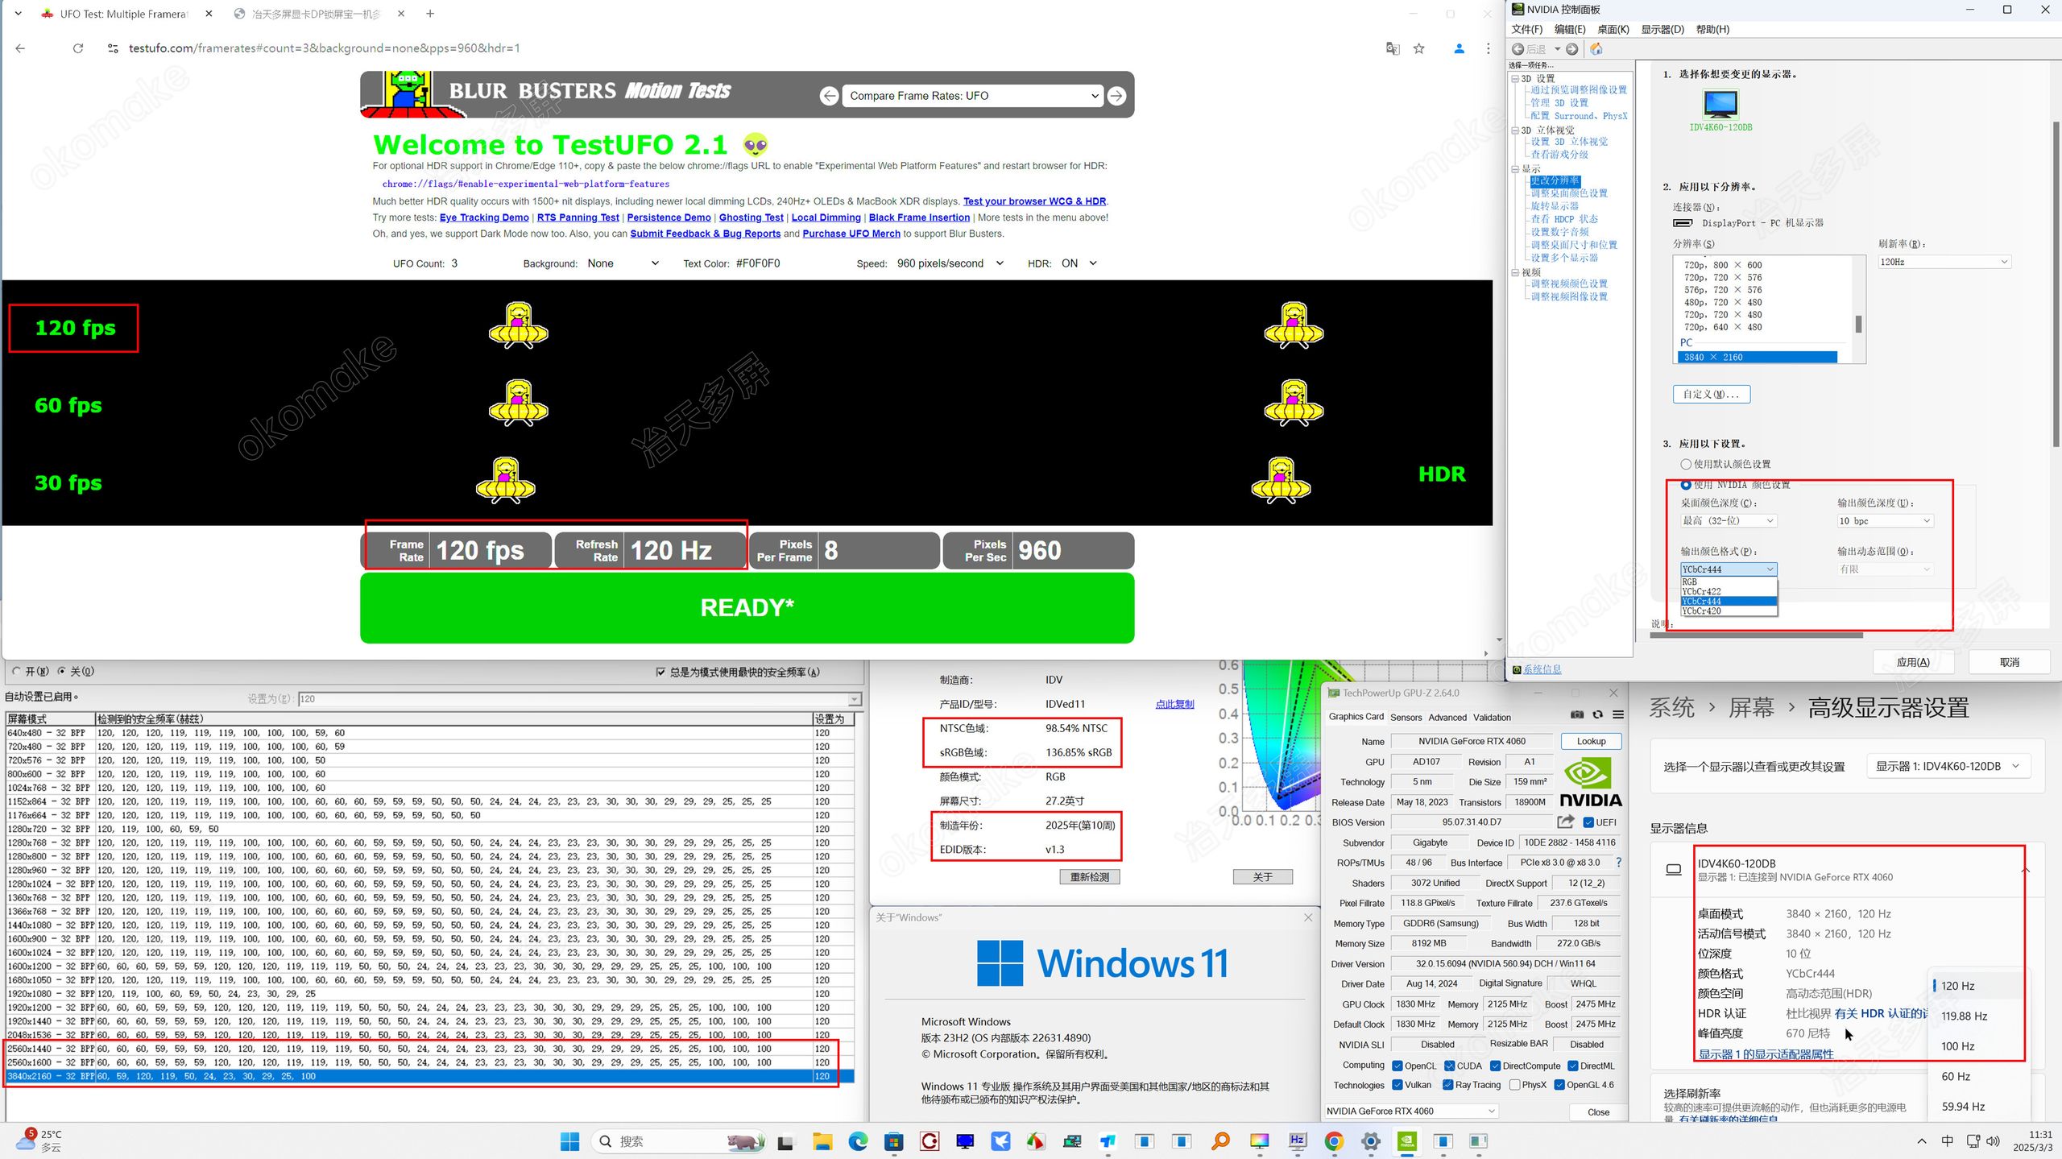This screenshot has height=1159, width=2062.
Task: Open the GPU-Z NVIDIA GeForce RTX 4060 selector
Action: pyautogui.click(x=1411, y=1111)
